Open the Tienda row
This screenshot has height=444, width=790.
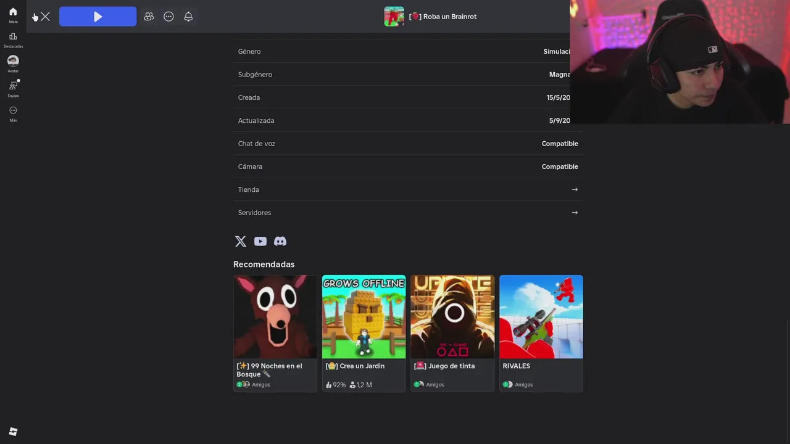408,189
